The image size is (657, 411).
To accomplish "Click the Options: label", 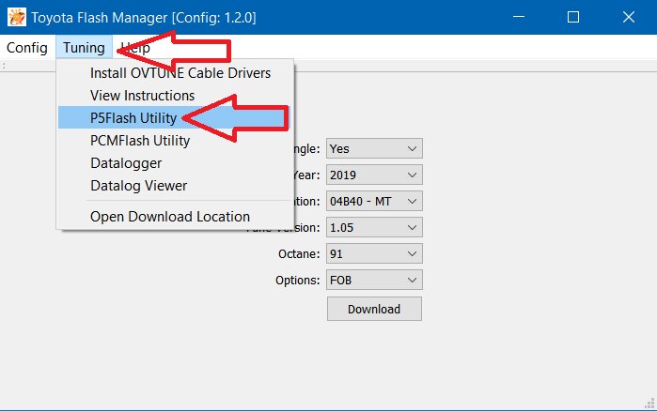I will [298, 281].
